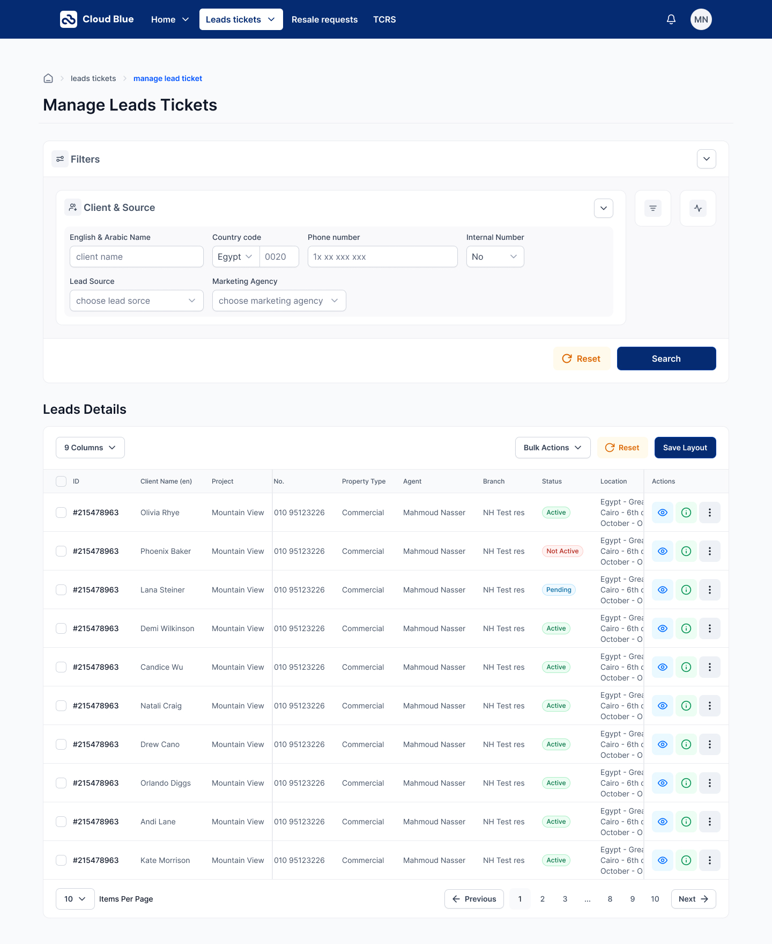Open the Leads tickets nav tab

point(241,19)
